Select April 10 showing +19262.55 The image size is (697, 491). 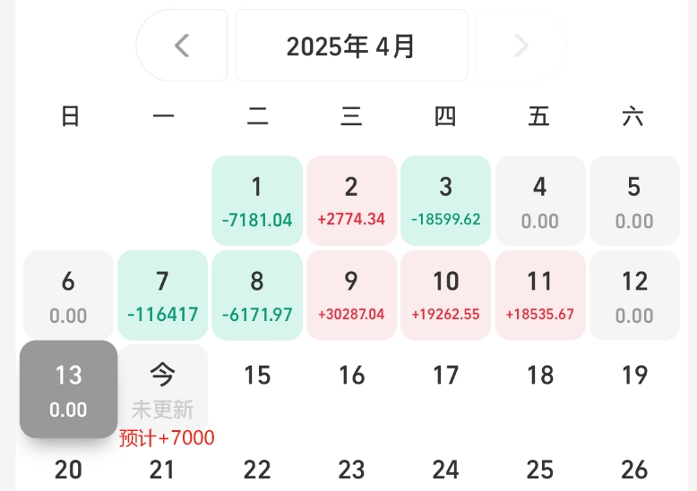pos(446,295)
